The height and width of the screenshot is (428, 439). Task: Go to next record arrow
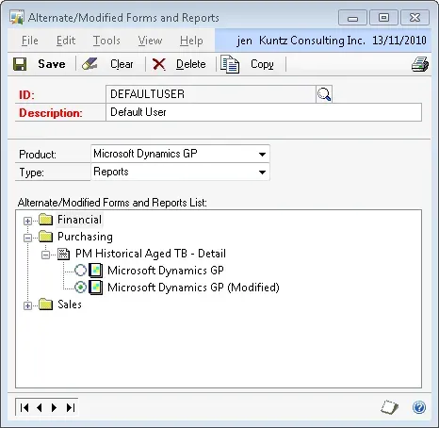pos(55,407)
